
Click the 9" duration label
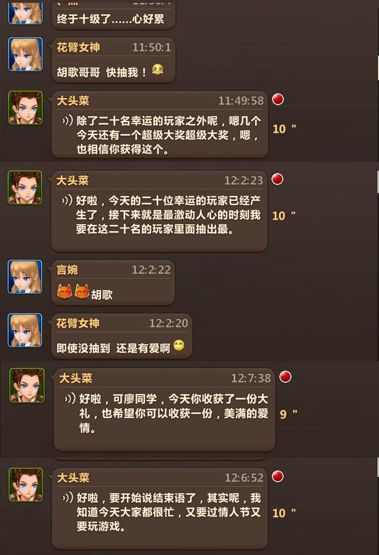coord(288,414)
